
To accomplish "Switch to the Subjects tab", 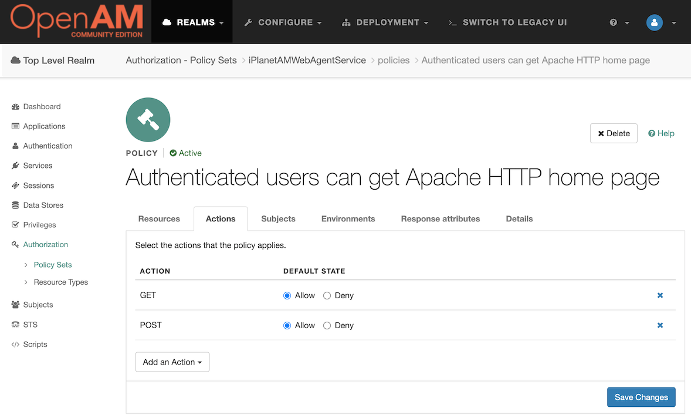I will coord(278,219).
